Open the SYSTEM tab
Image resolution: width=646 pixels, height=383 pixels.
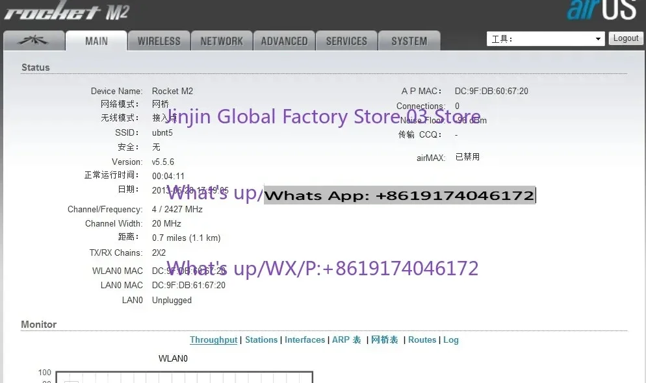tap(409, 41)
